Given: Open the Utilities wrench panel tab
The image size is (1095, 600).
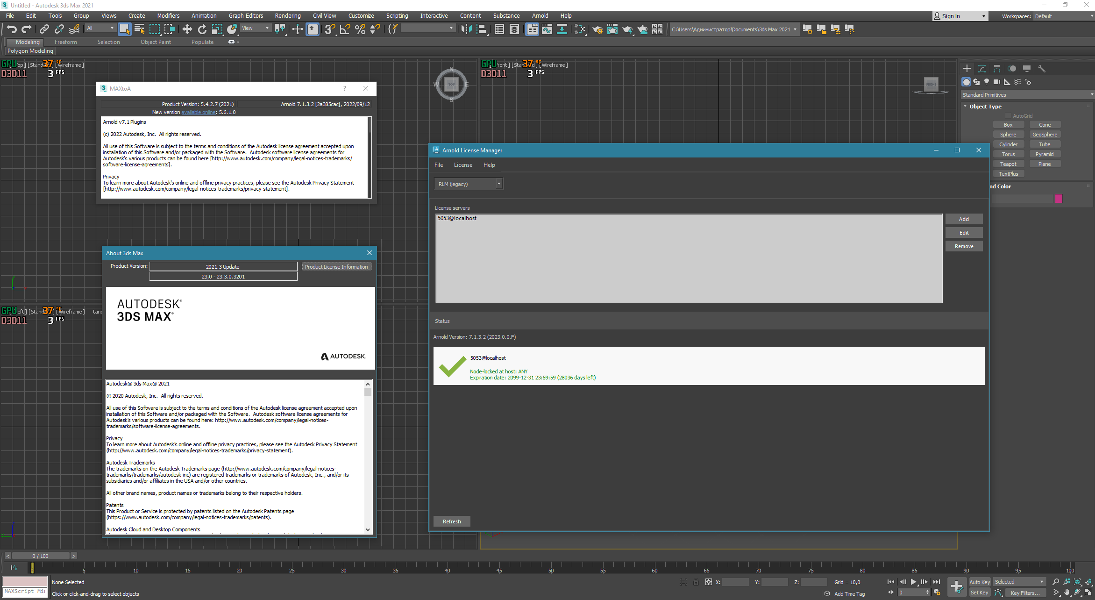Looking at the screenshot, I should (x=1041, y=68).
